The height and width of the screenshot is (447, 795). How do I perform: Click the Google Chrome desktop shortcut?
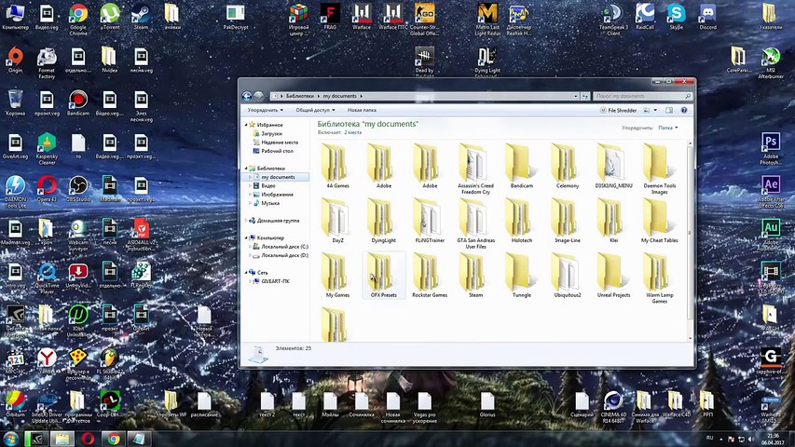tap(78, 15)
